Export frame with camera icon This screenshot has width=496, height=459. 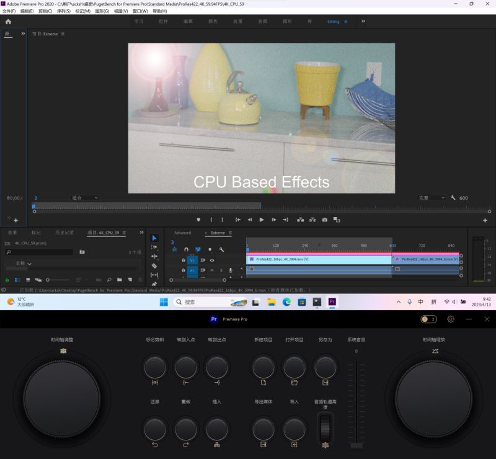(x=325, y=220)
